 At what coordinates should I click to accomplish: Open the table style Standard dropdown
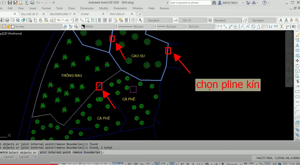tap(227, 20)
